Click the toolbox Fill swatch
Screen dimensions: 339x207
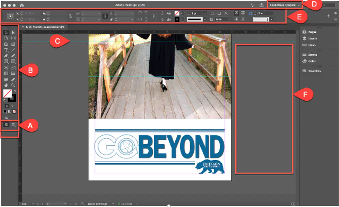(x=8, y=93)
